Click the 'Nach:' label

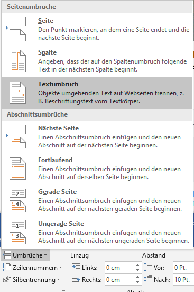coord(162,280)
